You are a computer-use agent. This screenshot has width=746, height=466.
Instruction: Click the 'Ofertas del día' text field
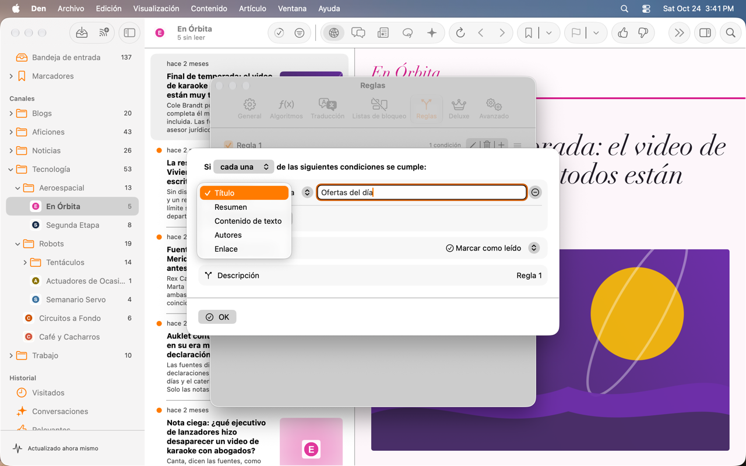pos(422,192)
